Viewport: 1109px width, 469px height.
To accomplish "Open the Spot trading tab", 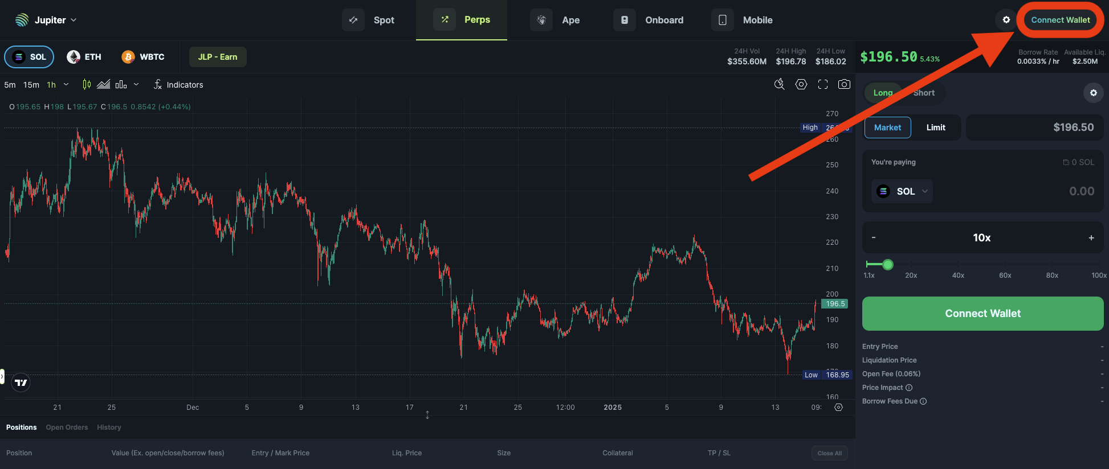I will point(368,20).
